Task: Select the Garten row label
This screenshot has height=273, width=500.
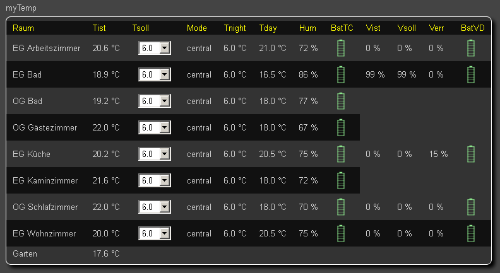Action: click(25, 254)
